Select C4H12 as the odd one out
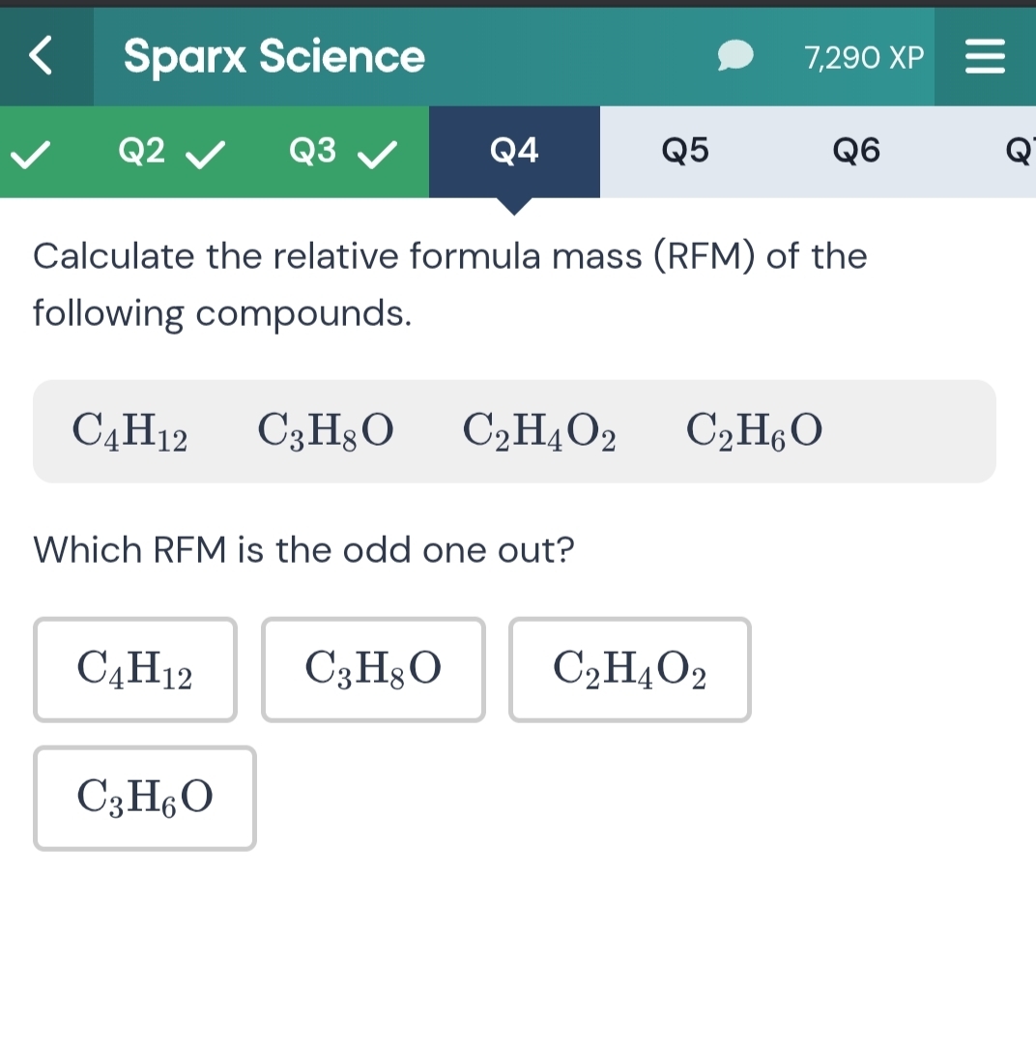1036x1050 pixels. pyautogui.click(x=134, y=669)
